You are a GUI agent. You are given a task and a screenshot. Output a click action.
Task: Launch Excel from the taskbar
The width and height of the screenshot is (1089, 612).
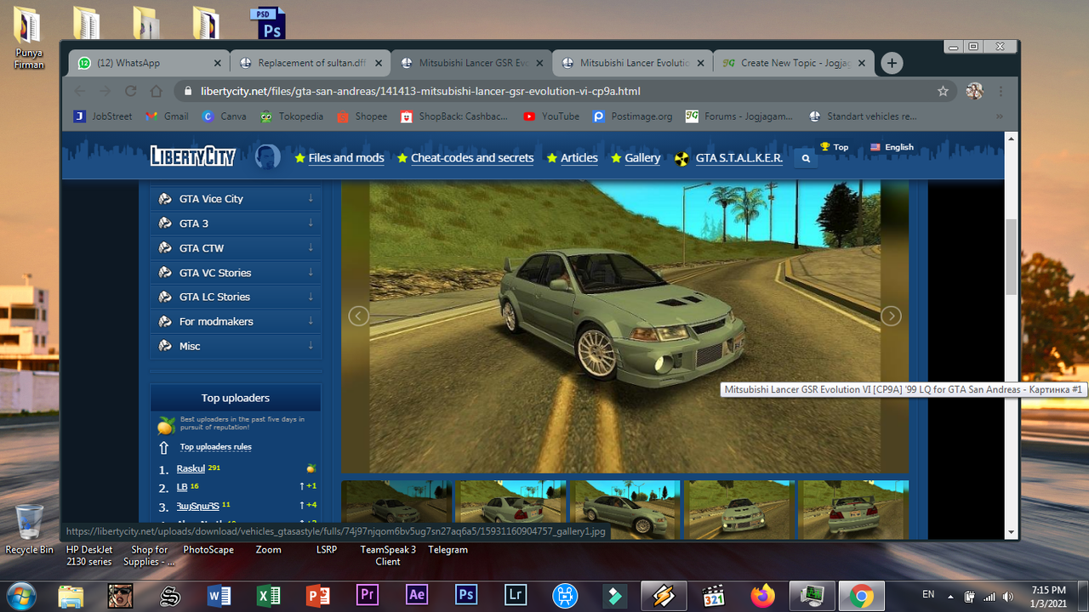[x=269, y=595]
